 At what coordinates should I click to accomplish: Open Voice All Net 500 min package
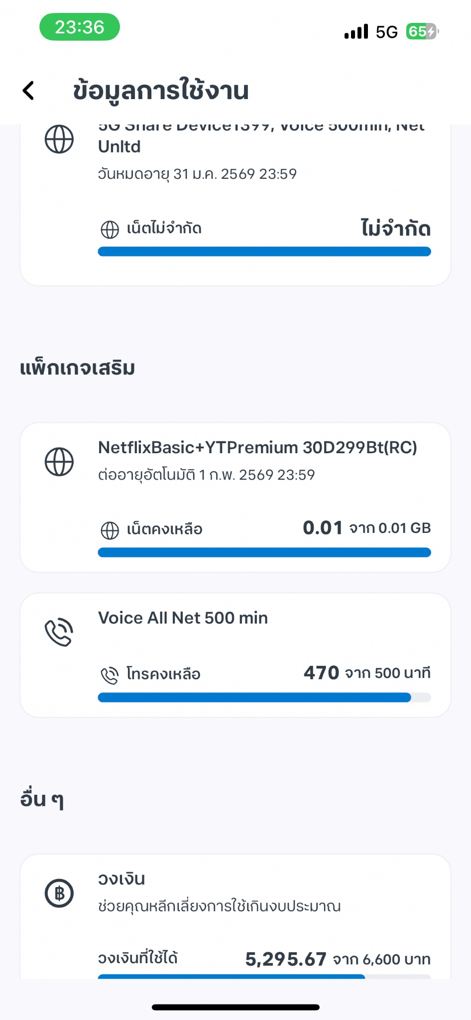coord(183,618)
